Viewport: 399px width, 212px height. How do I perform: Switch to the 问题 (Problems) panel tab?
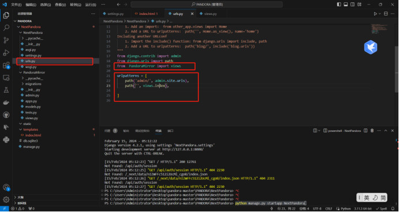pos(107,131)
